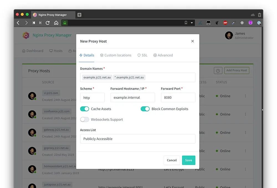
Task: Open the homeassistant.jc21.net.au row options menu
Action: click(x=245, y=169)
